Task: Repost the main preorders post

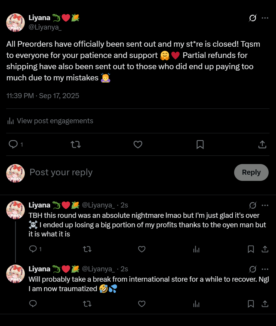Action: pos(76,144)
